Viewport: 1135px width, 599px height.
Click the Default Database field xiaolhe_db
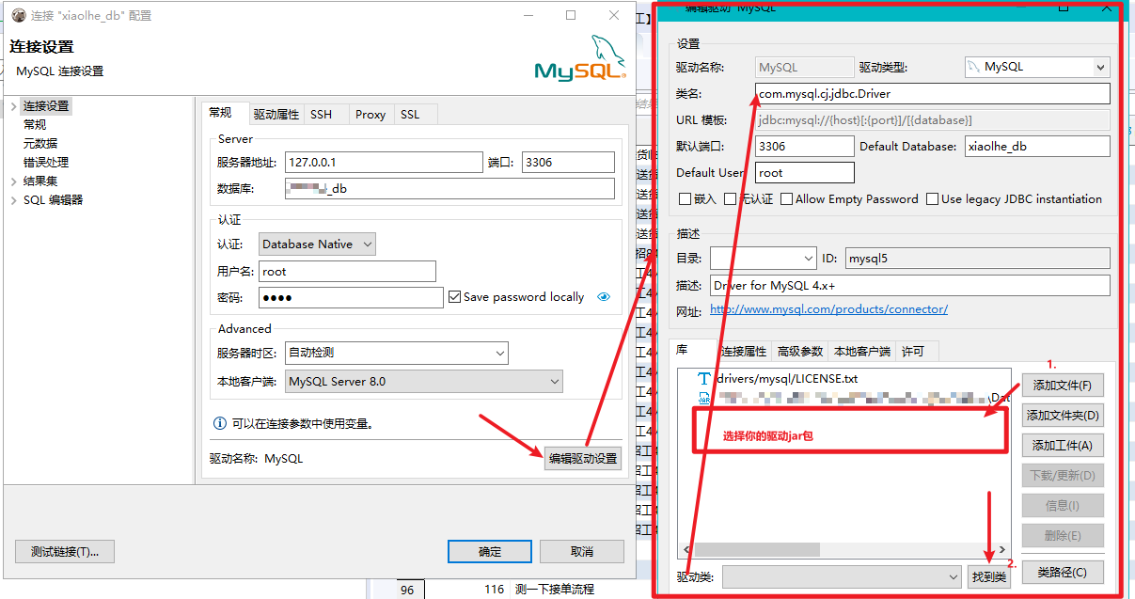[1037, 147]
